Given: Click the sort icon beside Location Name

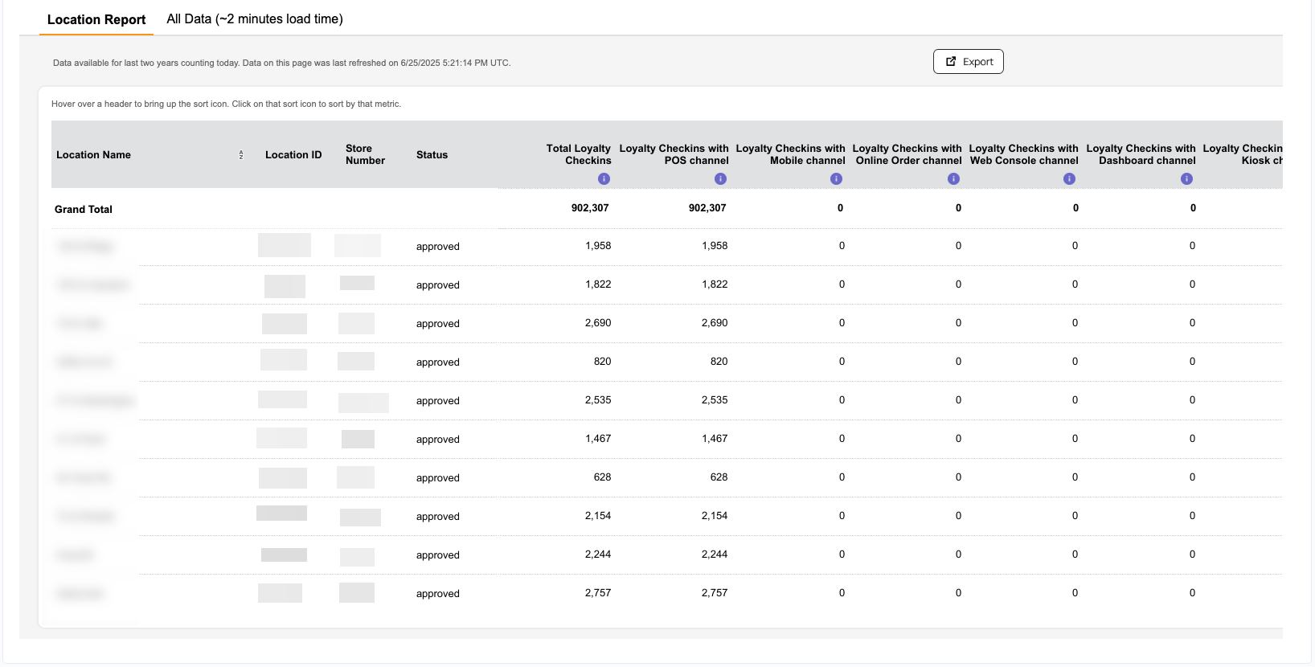Looking at the screenshot, I should point(240,155).
